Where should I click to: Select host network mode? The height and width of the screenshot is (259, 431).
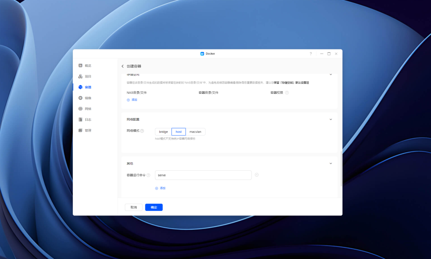(x=179, y=132)
